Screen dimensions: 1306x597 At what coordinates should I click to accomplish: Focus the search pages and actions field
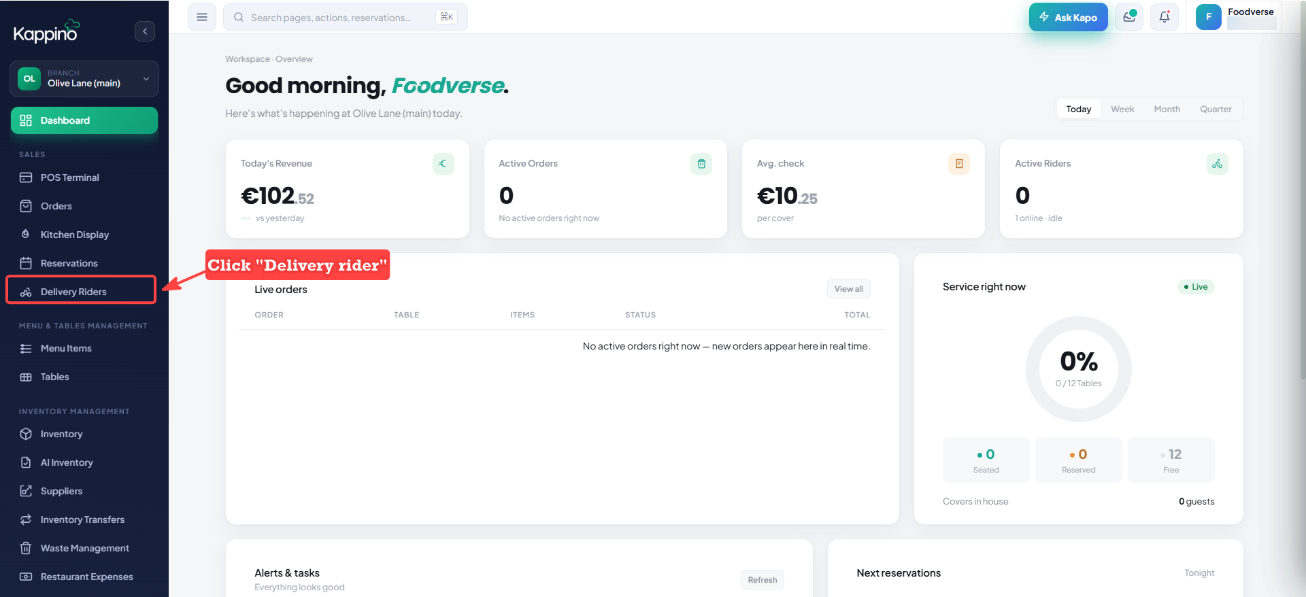[346, 17]
